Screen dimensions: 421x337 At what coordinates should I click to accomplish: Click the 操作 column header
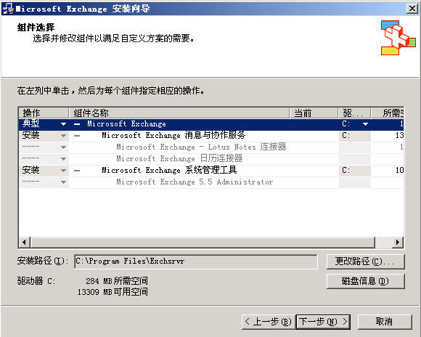[x=44, y=113]
